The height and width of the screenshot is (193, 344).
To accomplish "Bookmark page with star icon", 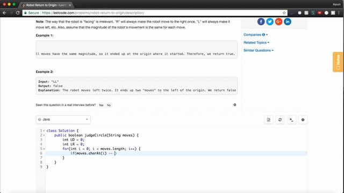I will click(284, 13).
